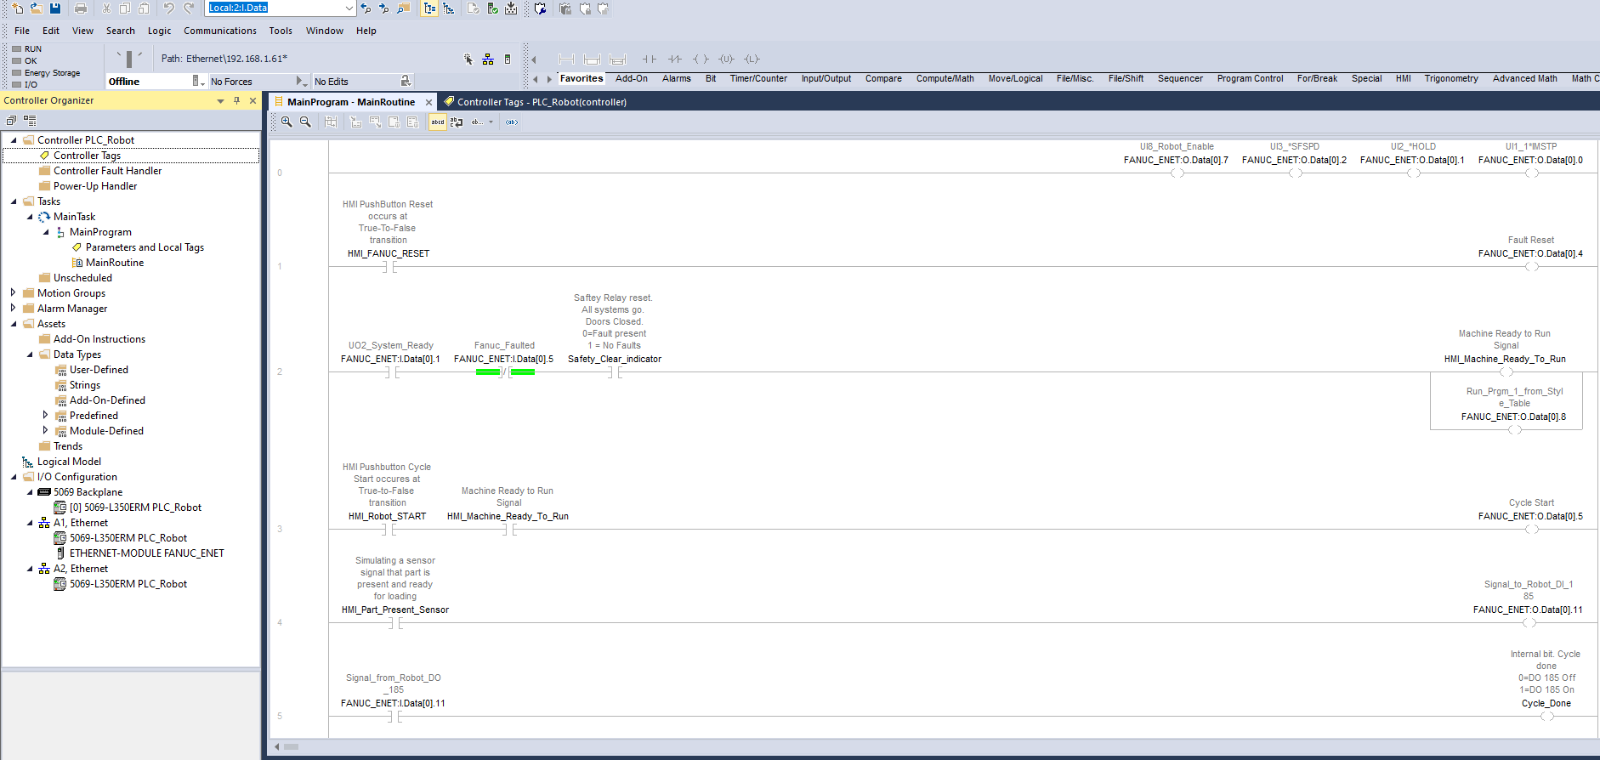The width and height of the screenshot is (1600, 760).
Task: Click the Zoom In magnifier icon
Action: pyautogui.click(x=287, y=122)
